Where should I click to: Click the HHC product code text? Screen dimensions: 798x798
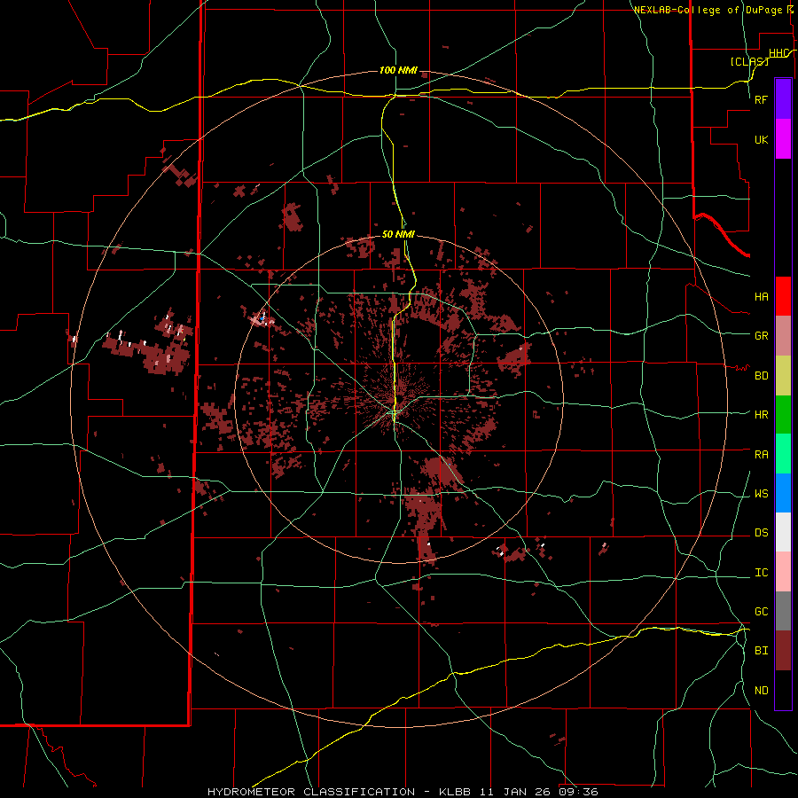tap(778, 53)
